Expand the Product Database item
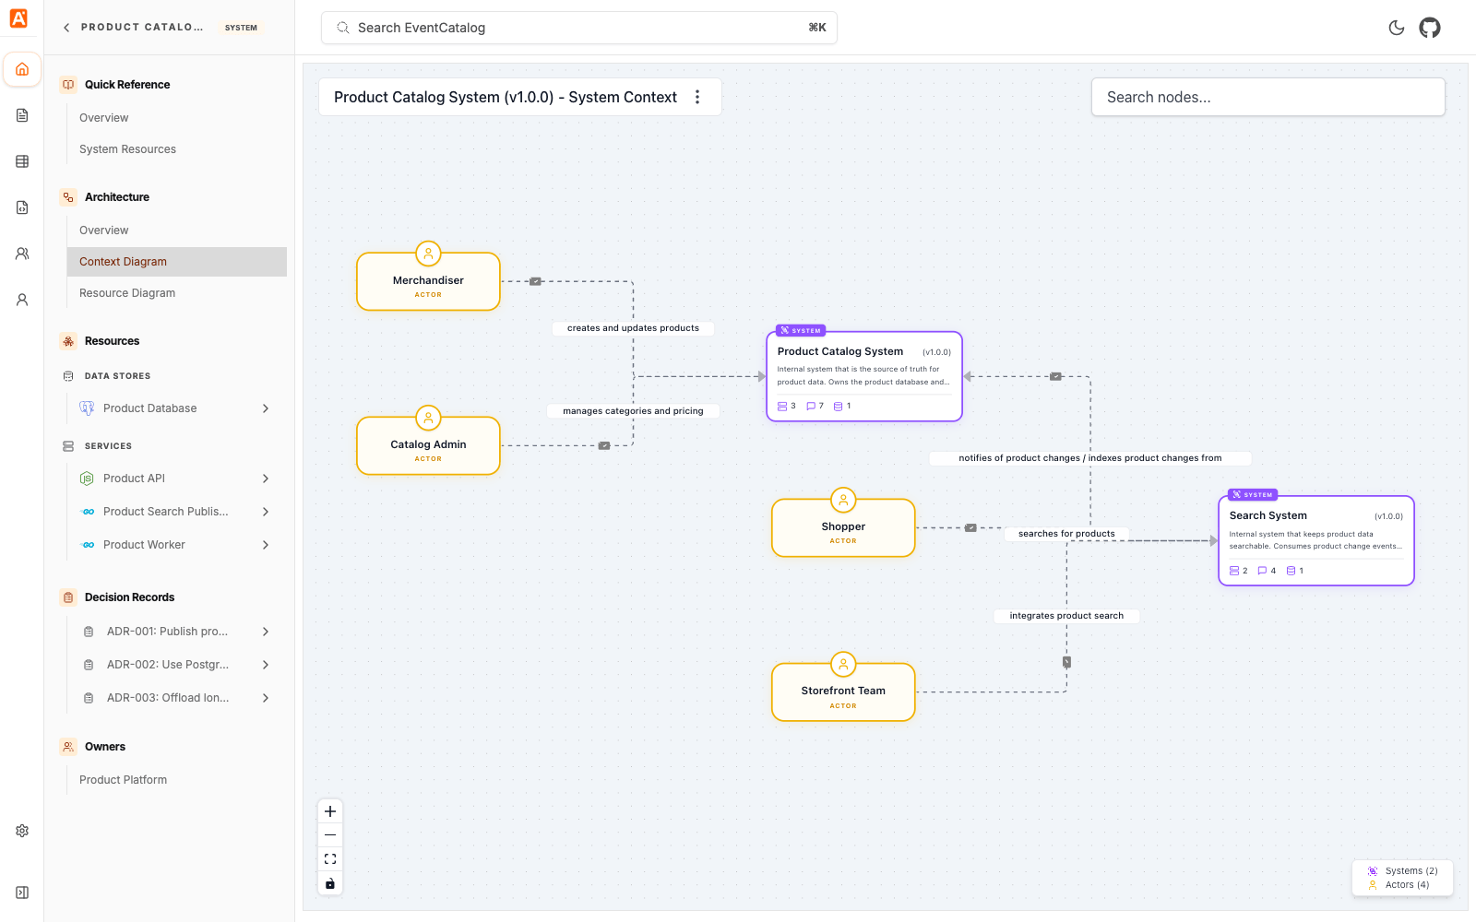This screenshot has height=922, width=1476. pos(266,408)
